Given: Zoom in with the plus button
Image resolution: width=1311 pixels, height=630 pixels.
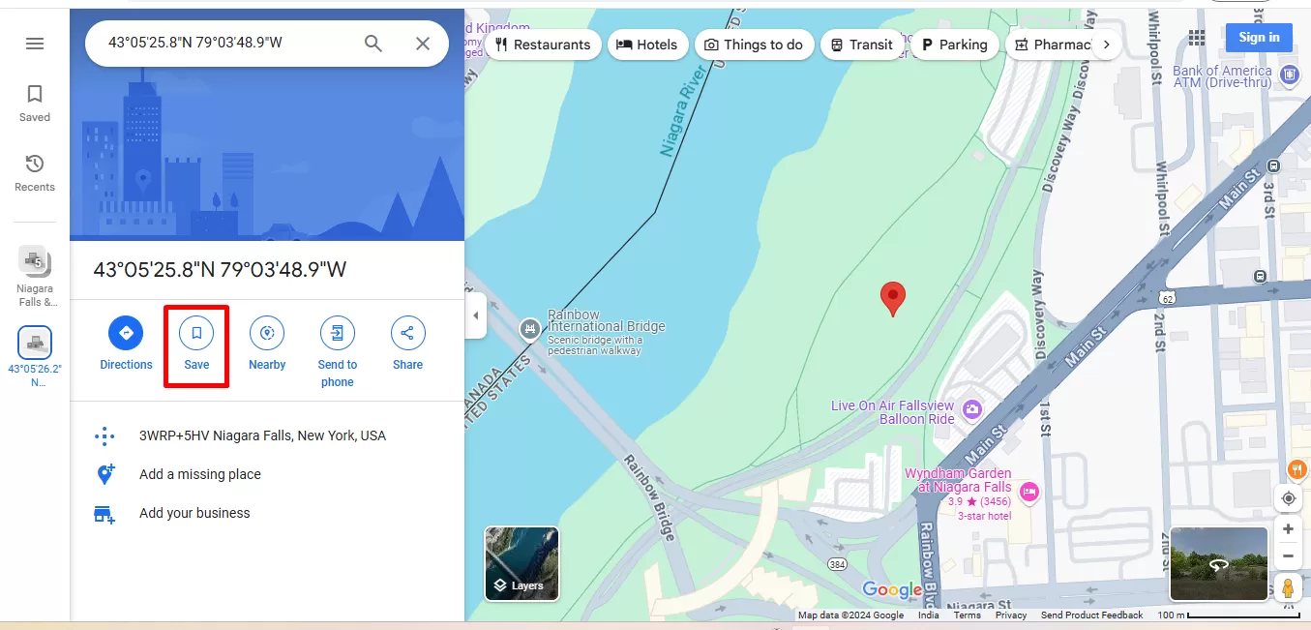Looking at the screenshot, I should pos(1288,529).
